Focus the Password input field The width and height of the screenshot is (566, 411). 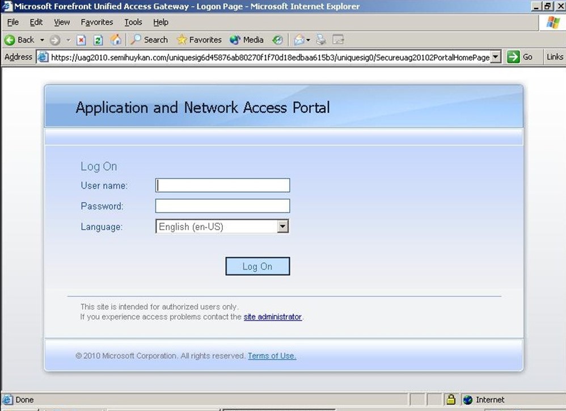[x=222, y=205]
